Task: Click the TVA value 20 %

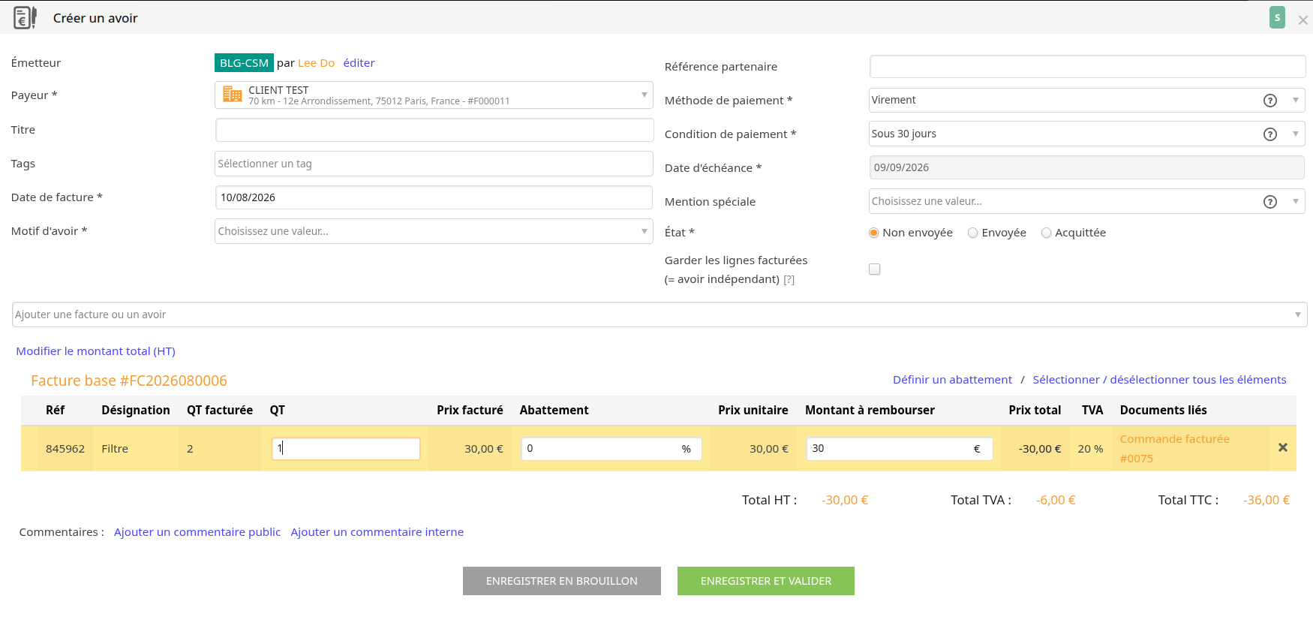Action: point(1090,449)
